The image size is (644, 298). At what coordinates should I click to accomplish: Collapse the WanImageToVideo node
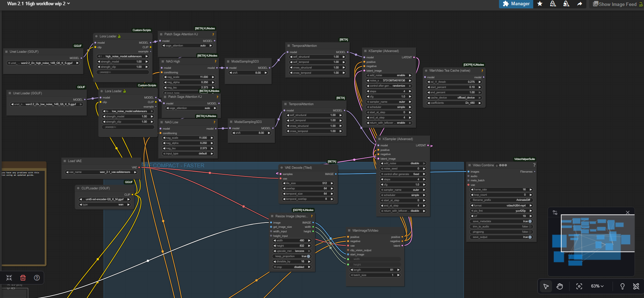[x=349, y=231]
